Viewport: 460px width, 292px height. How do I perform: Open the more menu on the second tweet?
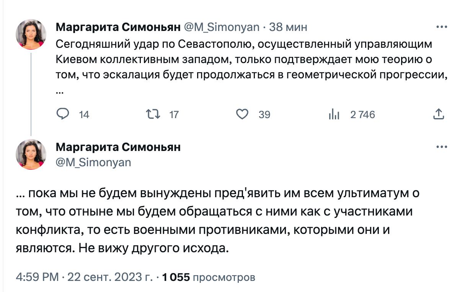click(442, 147)
